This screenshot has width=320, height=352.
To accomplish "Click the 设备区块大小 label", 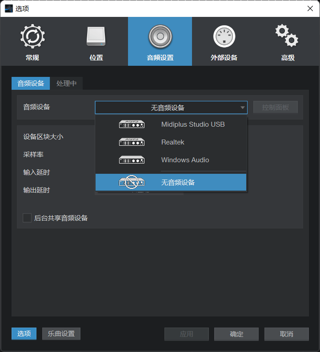I will [43, 136].
